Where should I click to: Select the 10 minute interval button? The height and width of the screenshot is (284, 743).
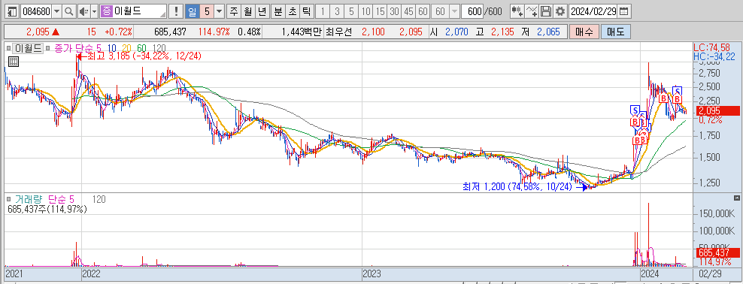point(365,11)
